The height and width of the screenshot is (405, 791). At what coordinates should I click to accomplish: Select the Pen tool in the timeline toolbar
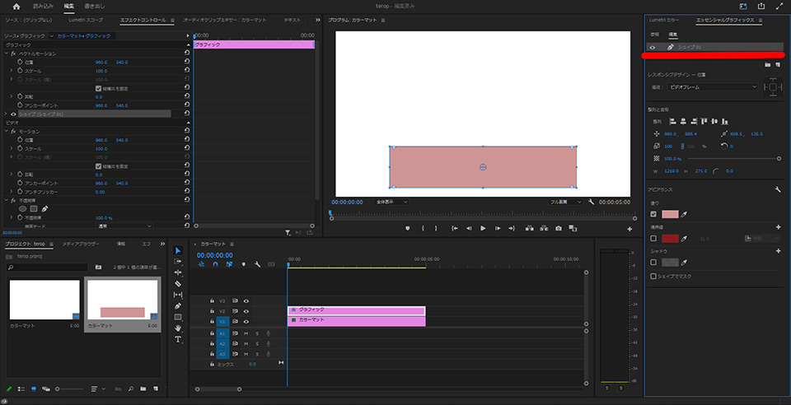coord(178,305)
